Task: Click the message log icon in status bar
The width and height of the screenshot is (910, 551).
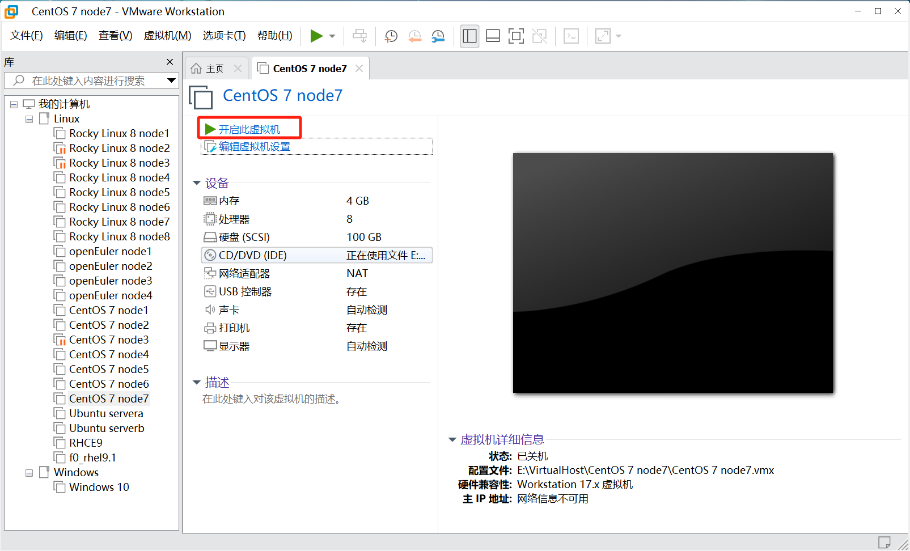Action: pyautogui.click(x=884, y=542)
